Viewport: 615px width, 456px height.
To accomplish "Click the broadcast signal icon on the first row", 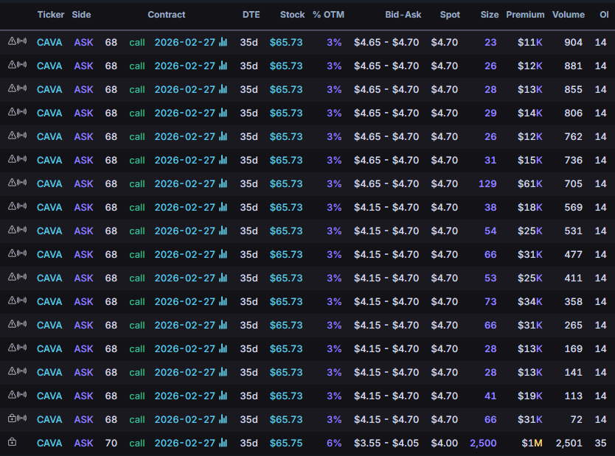I will pos(21,42).
